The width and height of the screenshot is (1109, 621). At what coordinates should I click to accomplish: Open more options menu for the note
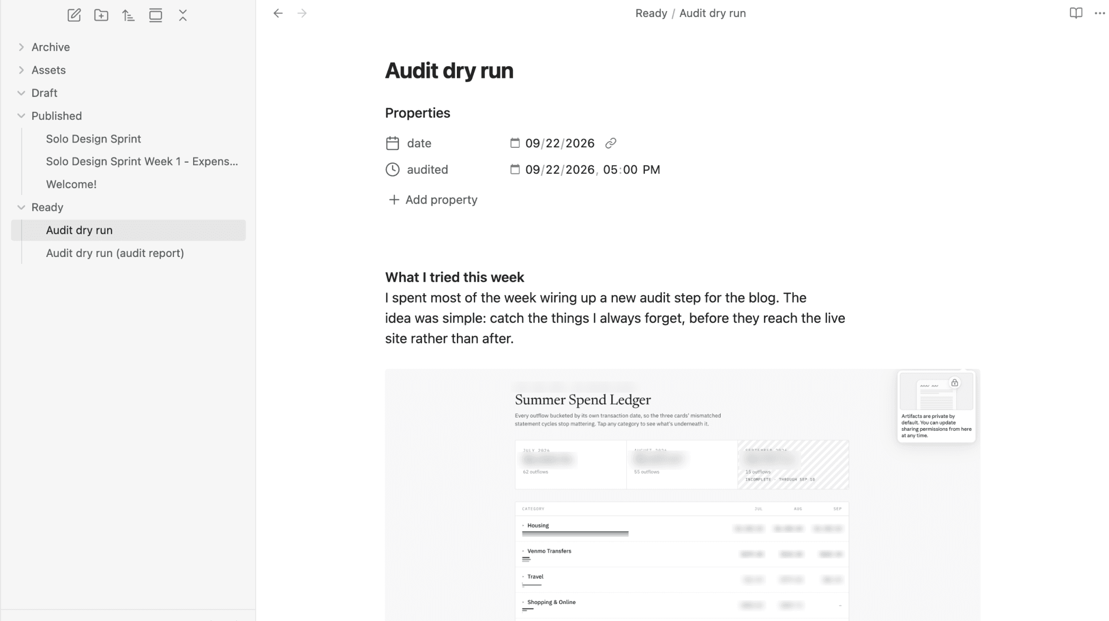coord(1099,13)
